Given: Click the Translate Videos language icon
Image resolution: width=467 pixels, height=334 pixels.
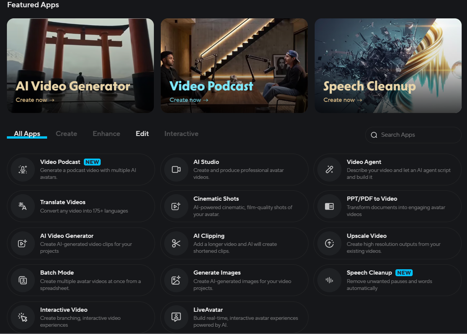Looking at the screenshot, I should point(23,206).
